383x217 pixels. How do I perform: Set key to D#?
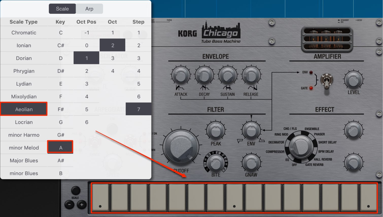click(61, 71)
